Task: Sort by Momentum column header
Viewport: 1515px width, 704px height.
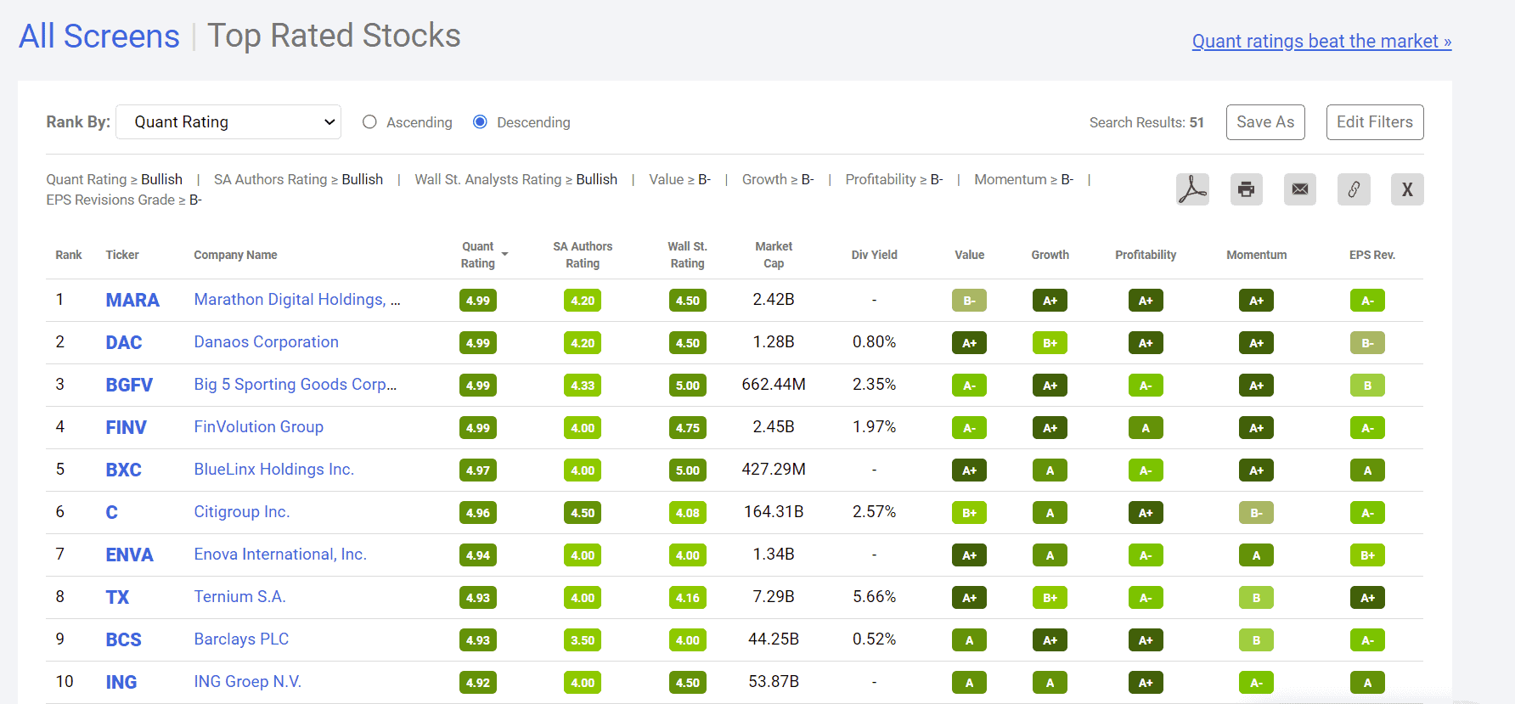Action: 1256,255
